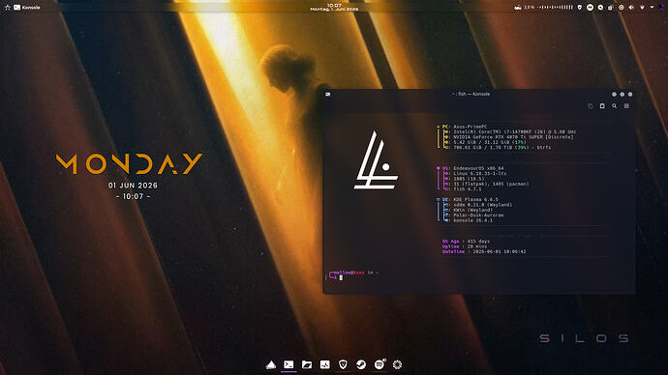
Task: Click the Copy icon in Konsole toolbar
Action: [590, 106]
